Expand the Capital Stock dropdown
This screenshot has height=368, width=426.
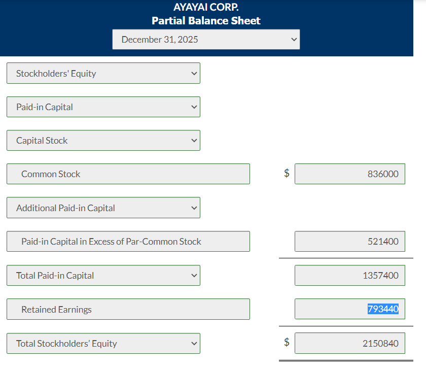pyautogui.click(x=103, y=140)
